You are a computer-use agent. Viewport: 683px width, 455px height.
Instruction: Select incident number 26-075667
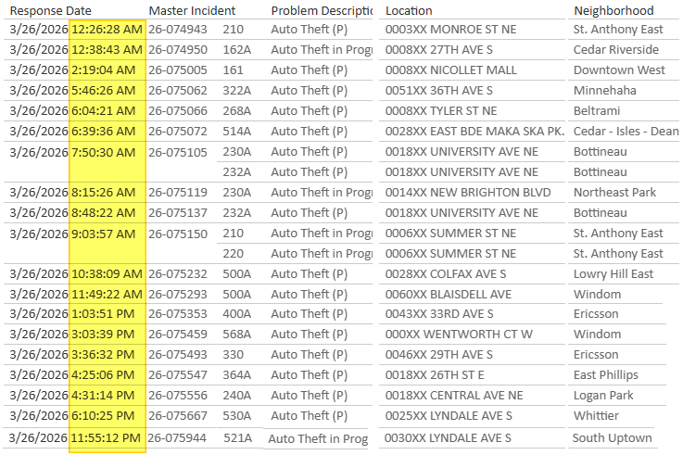pos(178,416)
